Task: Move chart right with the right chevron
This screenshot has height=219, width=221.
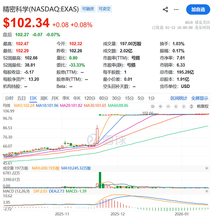Action: coord(183,106)
